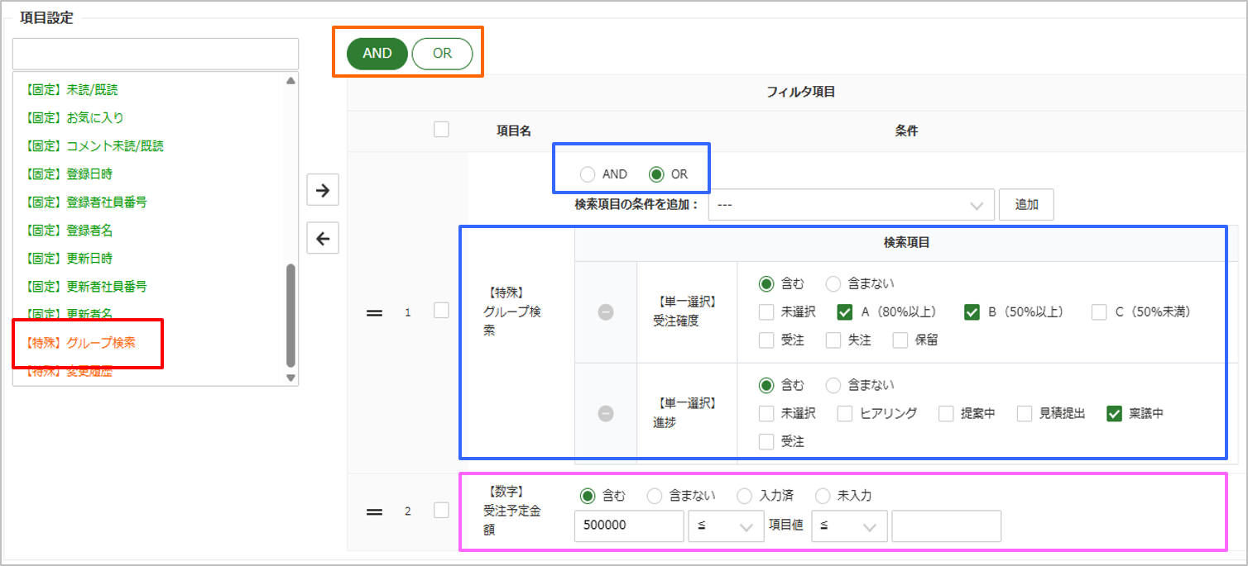Select 【固定】登録者名 in list
1248x566 pixels.
point(69,230)
